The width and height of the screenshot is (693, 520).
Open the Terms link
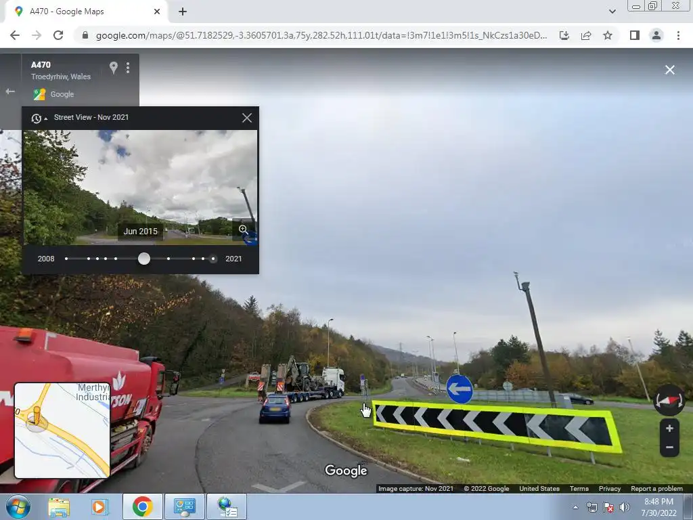579,489
